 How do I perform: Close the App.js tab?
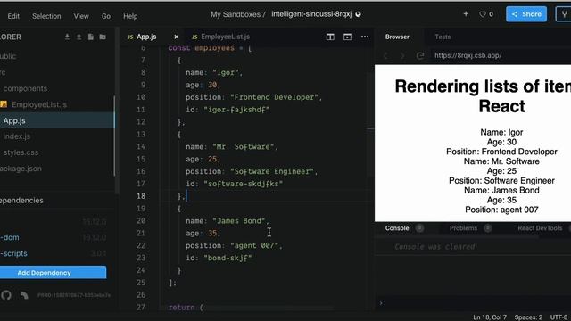[x=177, y=37]
